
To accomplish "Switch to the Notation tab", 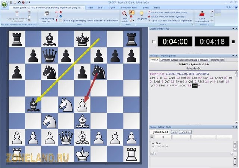I will coord(154,60).
